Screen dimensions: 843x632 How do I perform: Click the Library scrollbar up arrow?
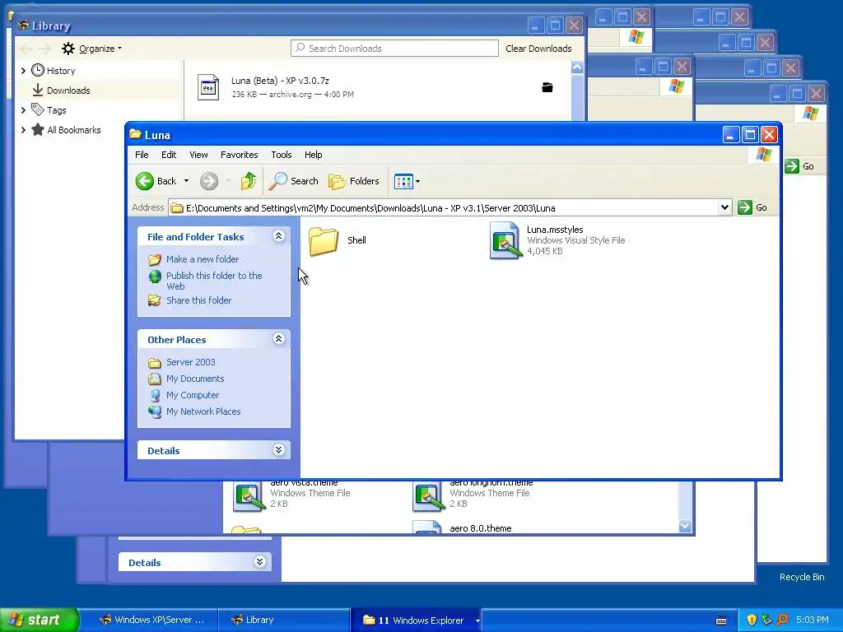(577, 67)
